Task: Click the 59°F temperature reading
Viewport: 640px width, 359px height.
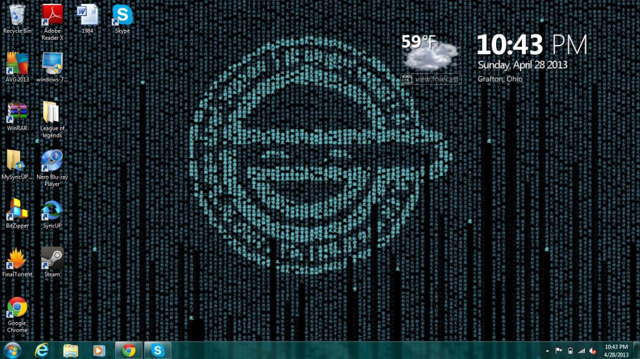Action: pos(419,42)
